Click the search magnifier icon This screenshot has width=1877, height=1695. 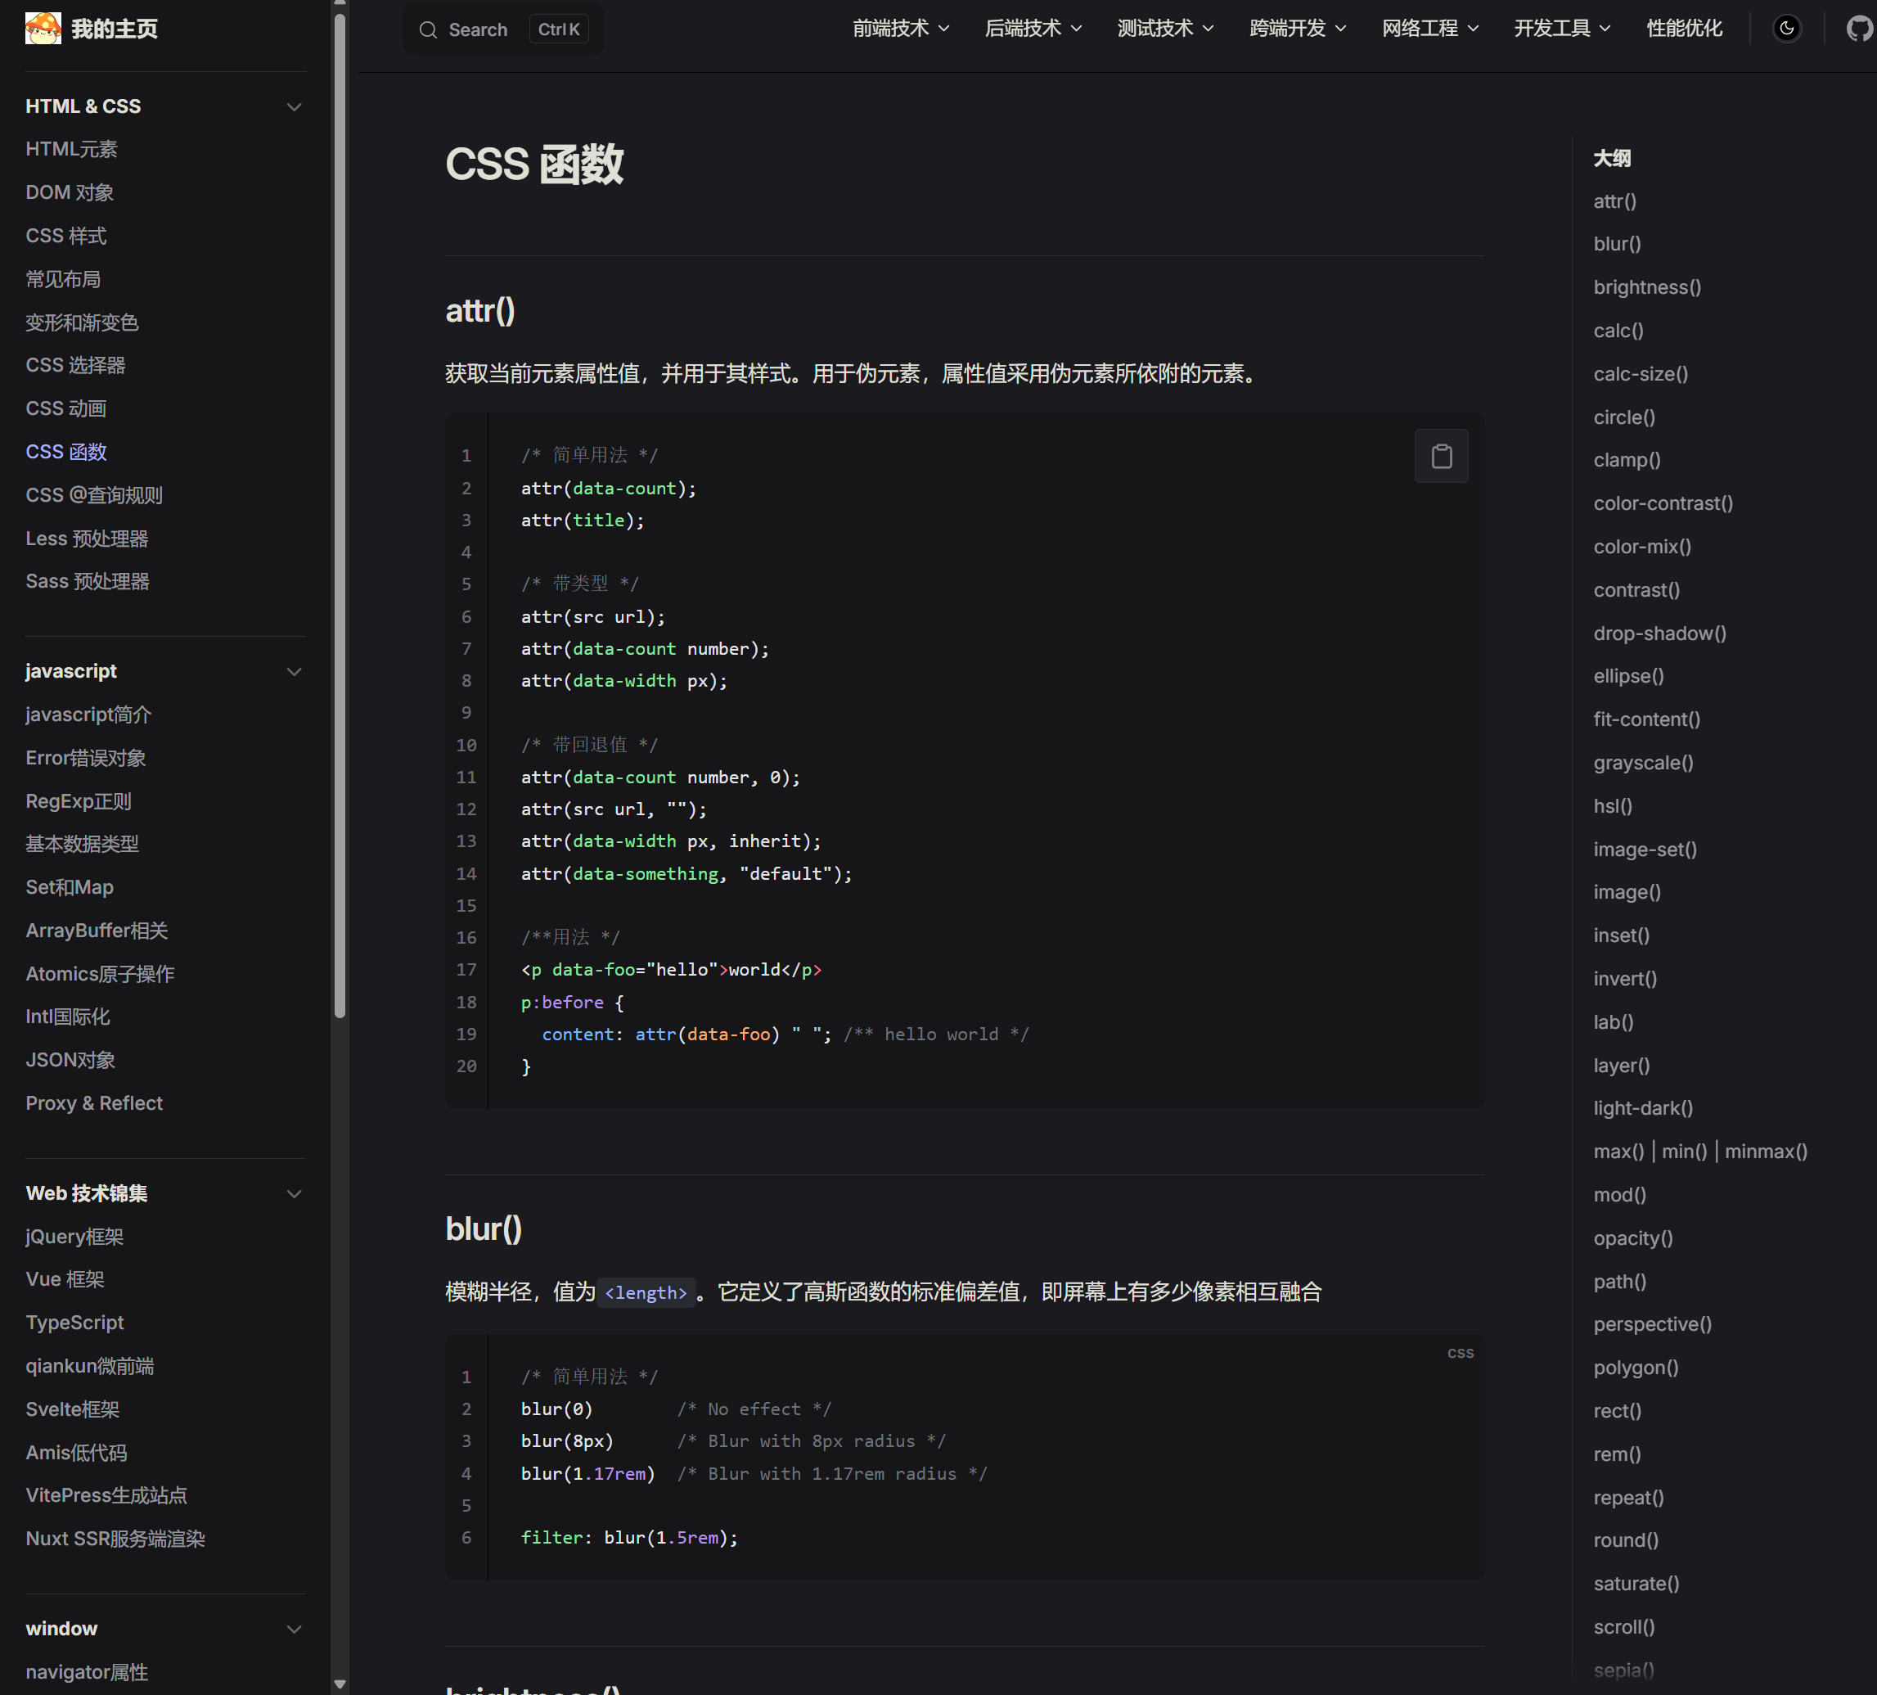[x=428, y=29]
